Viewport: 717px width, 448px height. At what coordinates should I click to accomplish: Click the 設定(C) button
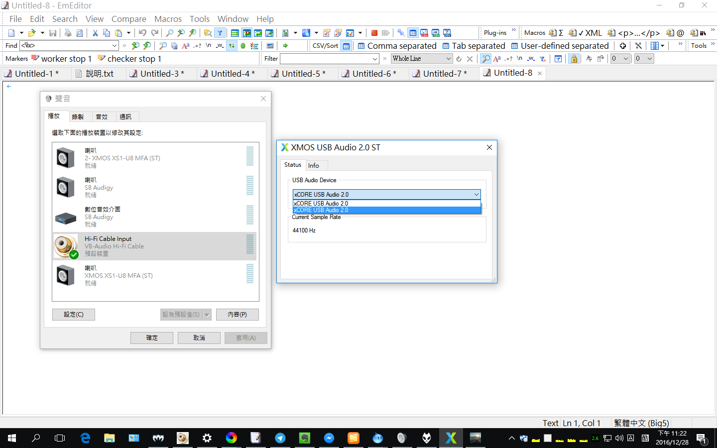click(x=74, y=315)
